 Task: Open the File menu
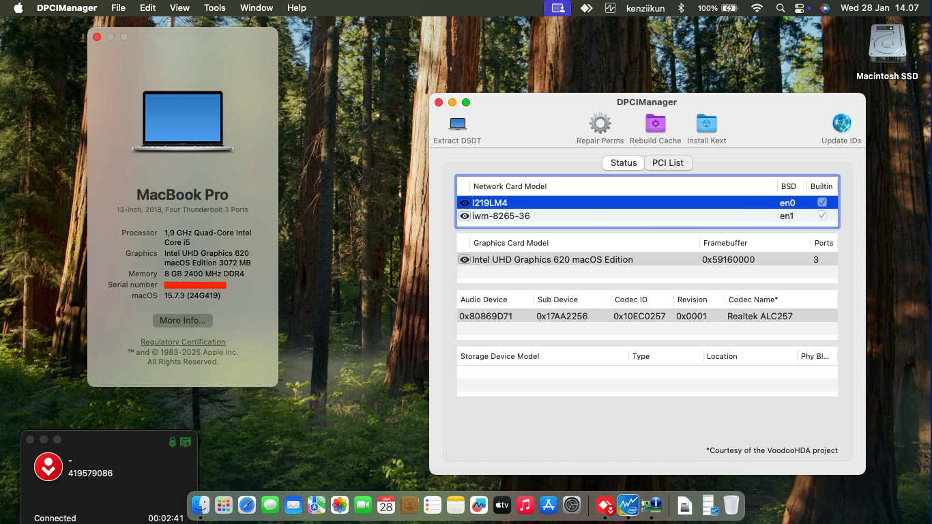pos(118,8)
